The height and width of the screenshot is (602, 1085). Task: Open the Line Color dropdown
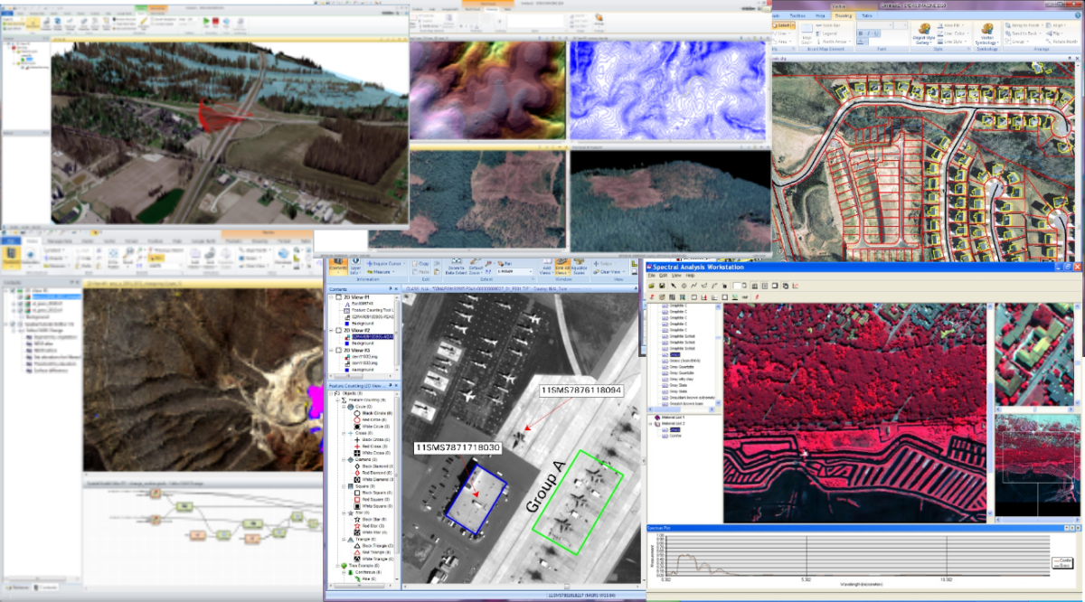point(951,33)
